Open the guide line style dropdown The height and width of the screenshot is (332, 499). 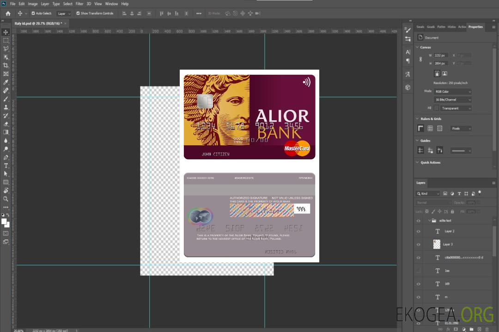pyautogui.click(x=461, y=151)
